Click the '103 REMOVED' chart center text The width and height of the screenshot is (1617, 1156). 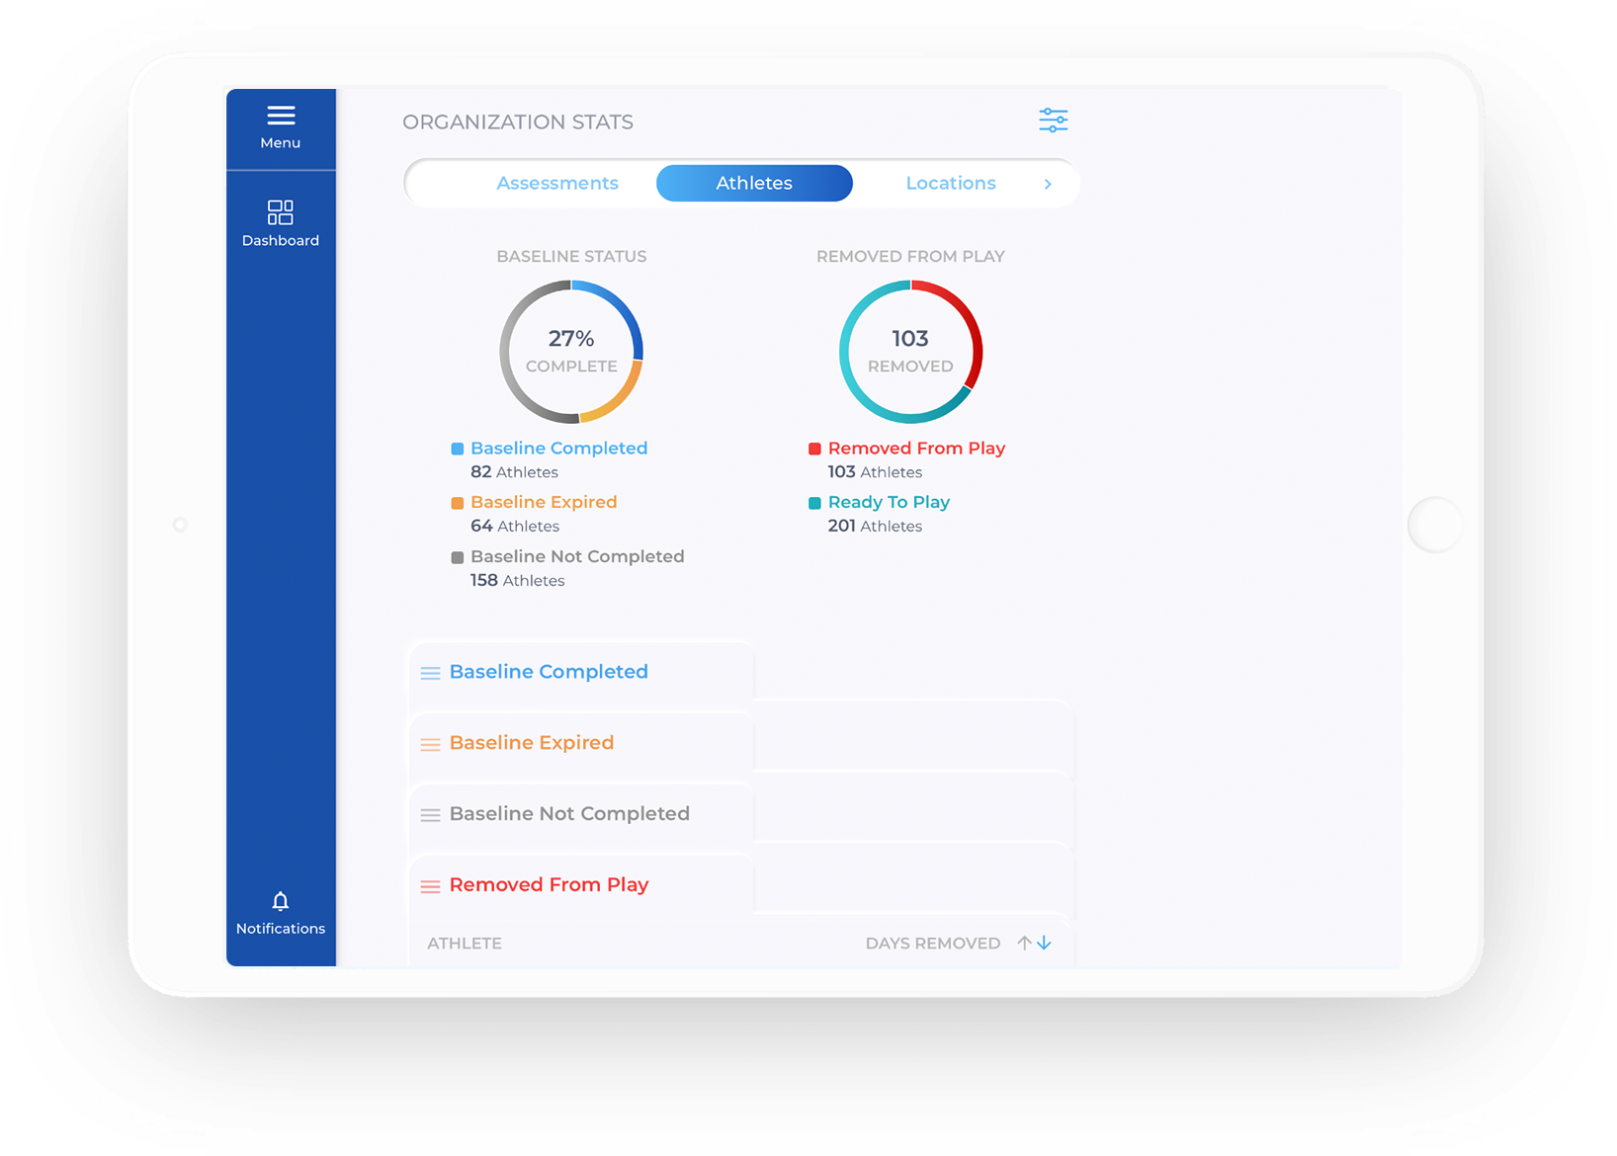(x=910, y=351)
